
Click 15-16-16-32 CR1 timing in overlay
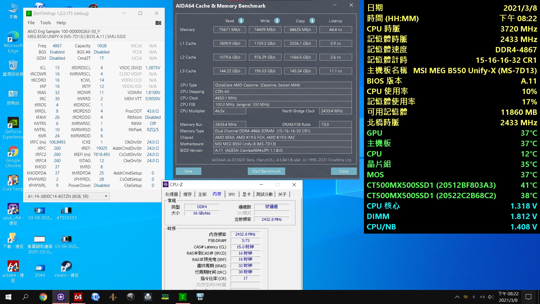(506, 60)
